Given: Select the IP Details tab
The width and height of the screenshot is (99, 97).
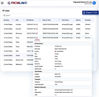Looking at the screenshot, I should pos(37,40).
